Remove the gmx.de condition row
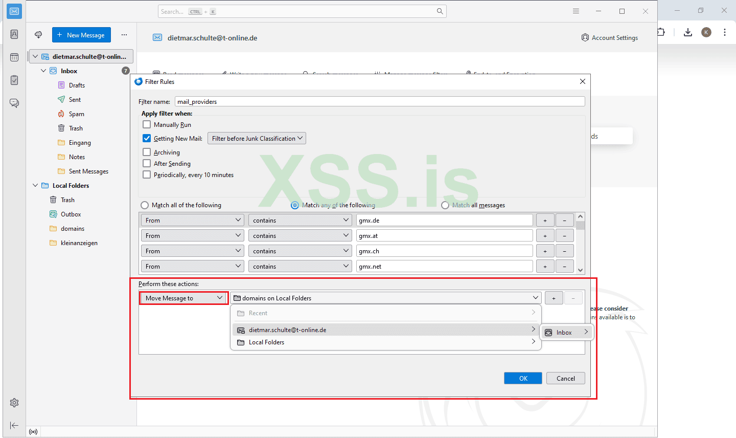This screenshot has height=438, width=736. [x=564, y=221]
